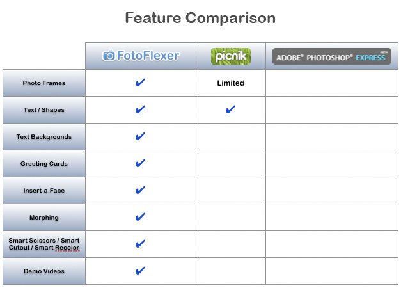Click FotoFlexer's Smart Scissors row checkmark
The image size is (401, 288).
pos(141,244)
